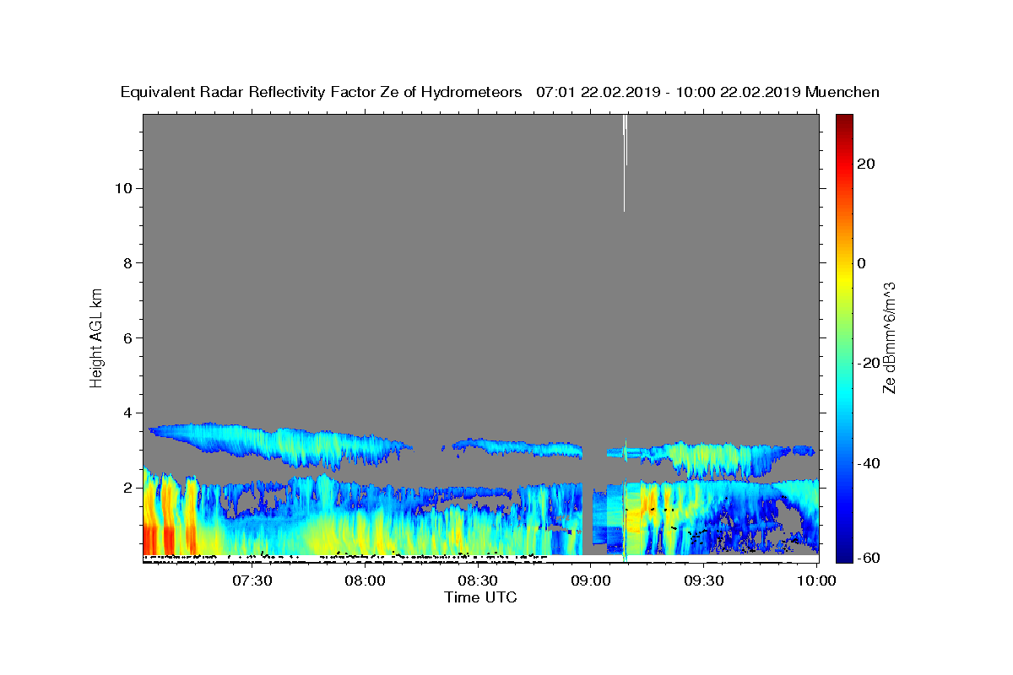Click the height axis tick label '4'
The height and width of the screenshot is (675, 1013).
point(128,413)
